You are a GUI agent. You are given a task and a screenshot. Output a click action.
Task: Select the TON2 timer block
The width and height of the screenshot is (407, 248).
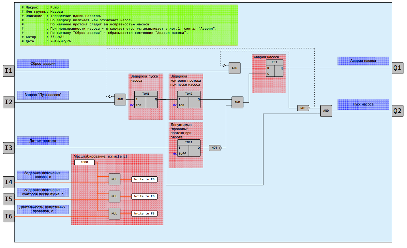point(189,100)
